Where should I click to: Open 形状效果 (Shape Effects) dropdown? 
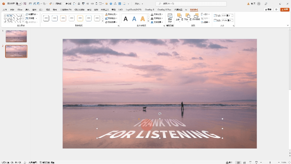tap(111, 22)
